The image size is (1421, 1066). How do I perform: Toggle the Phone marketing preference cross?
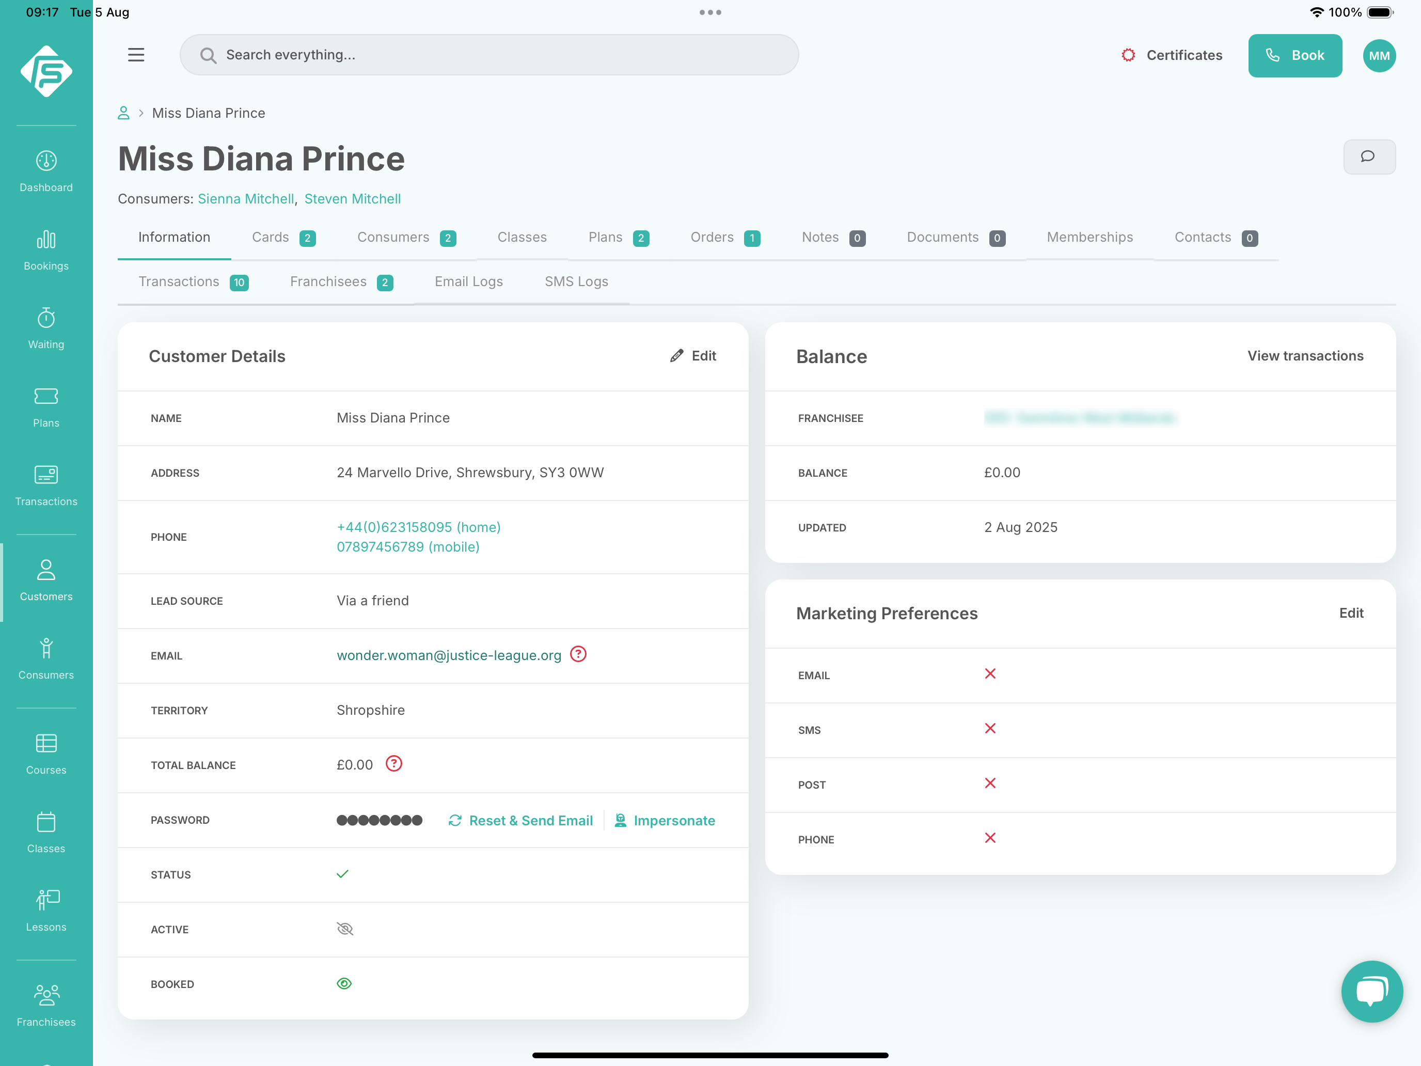[x=990, y=838]
